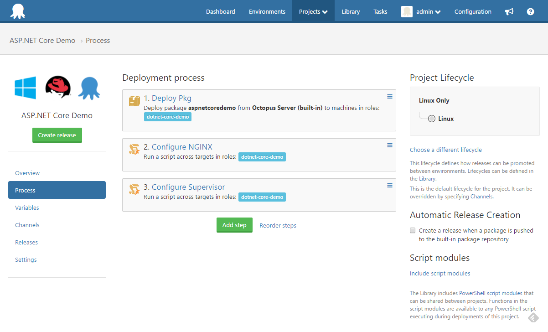Select Variables in the project sidebar
This screenshot has width=548, height=332.
(27, 207)
